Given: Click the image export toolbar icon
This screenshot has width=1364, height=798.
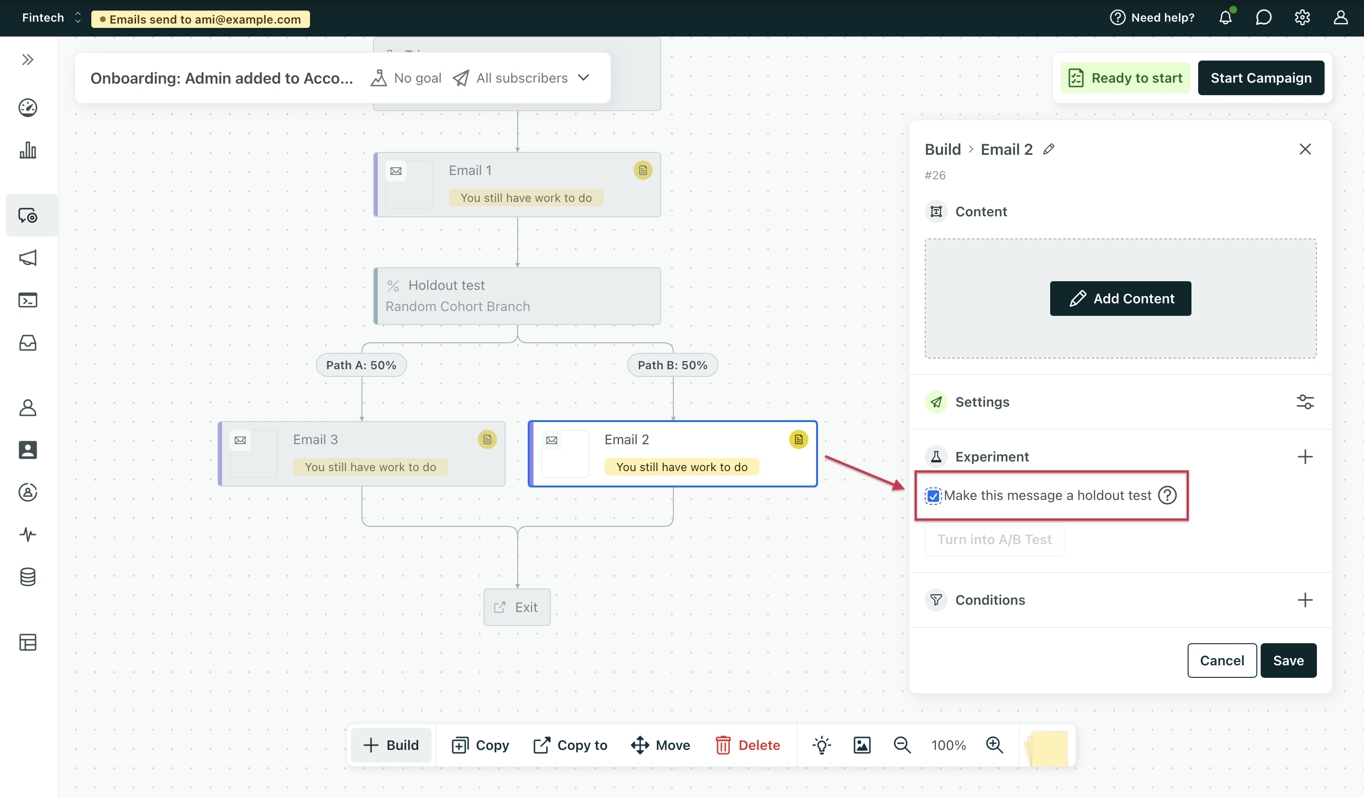Looking at the screenshot, I should coord(862,745).
